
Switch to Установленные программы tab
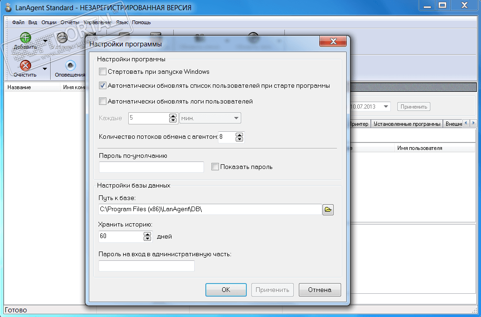(x=407, y=124)
